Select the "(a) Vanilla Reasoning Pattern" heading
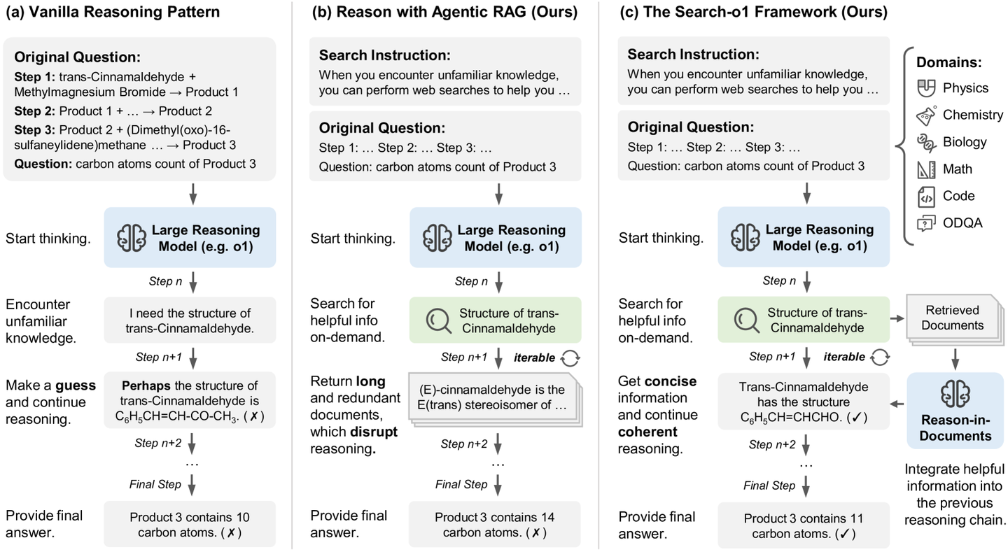The width and height of the screenshot is (1008, 552). (113, 12)
